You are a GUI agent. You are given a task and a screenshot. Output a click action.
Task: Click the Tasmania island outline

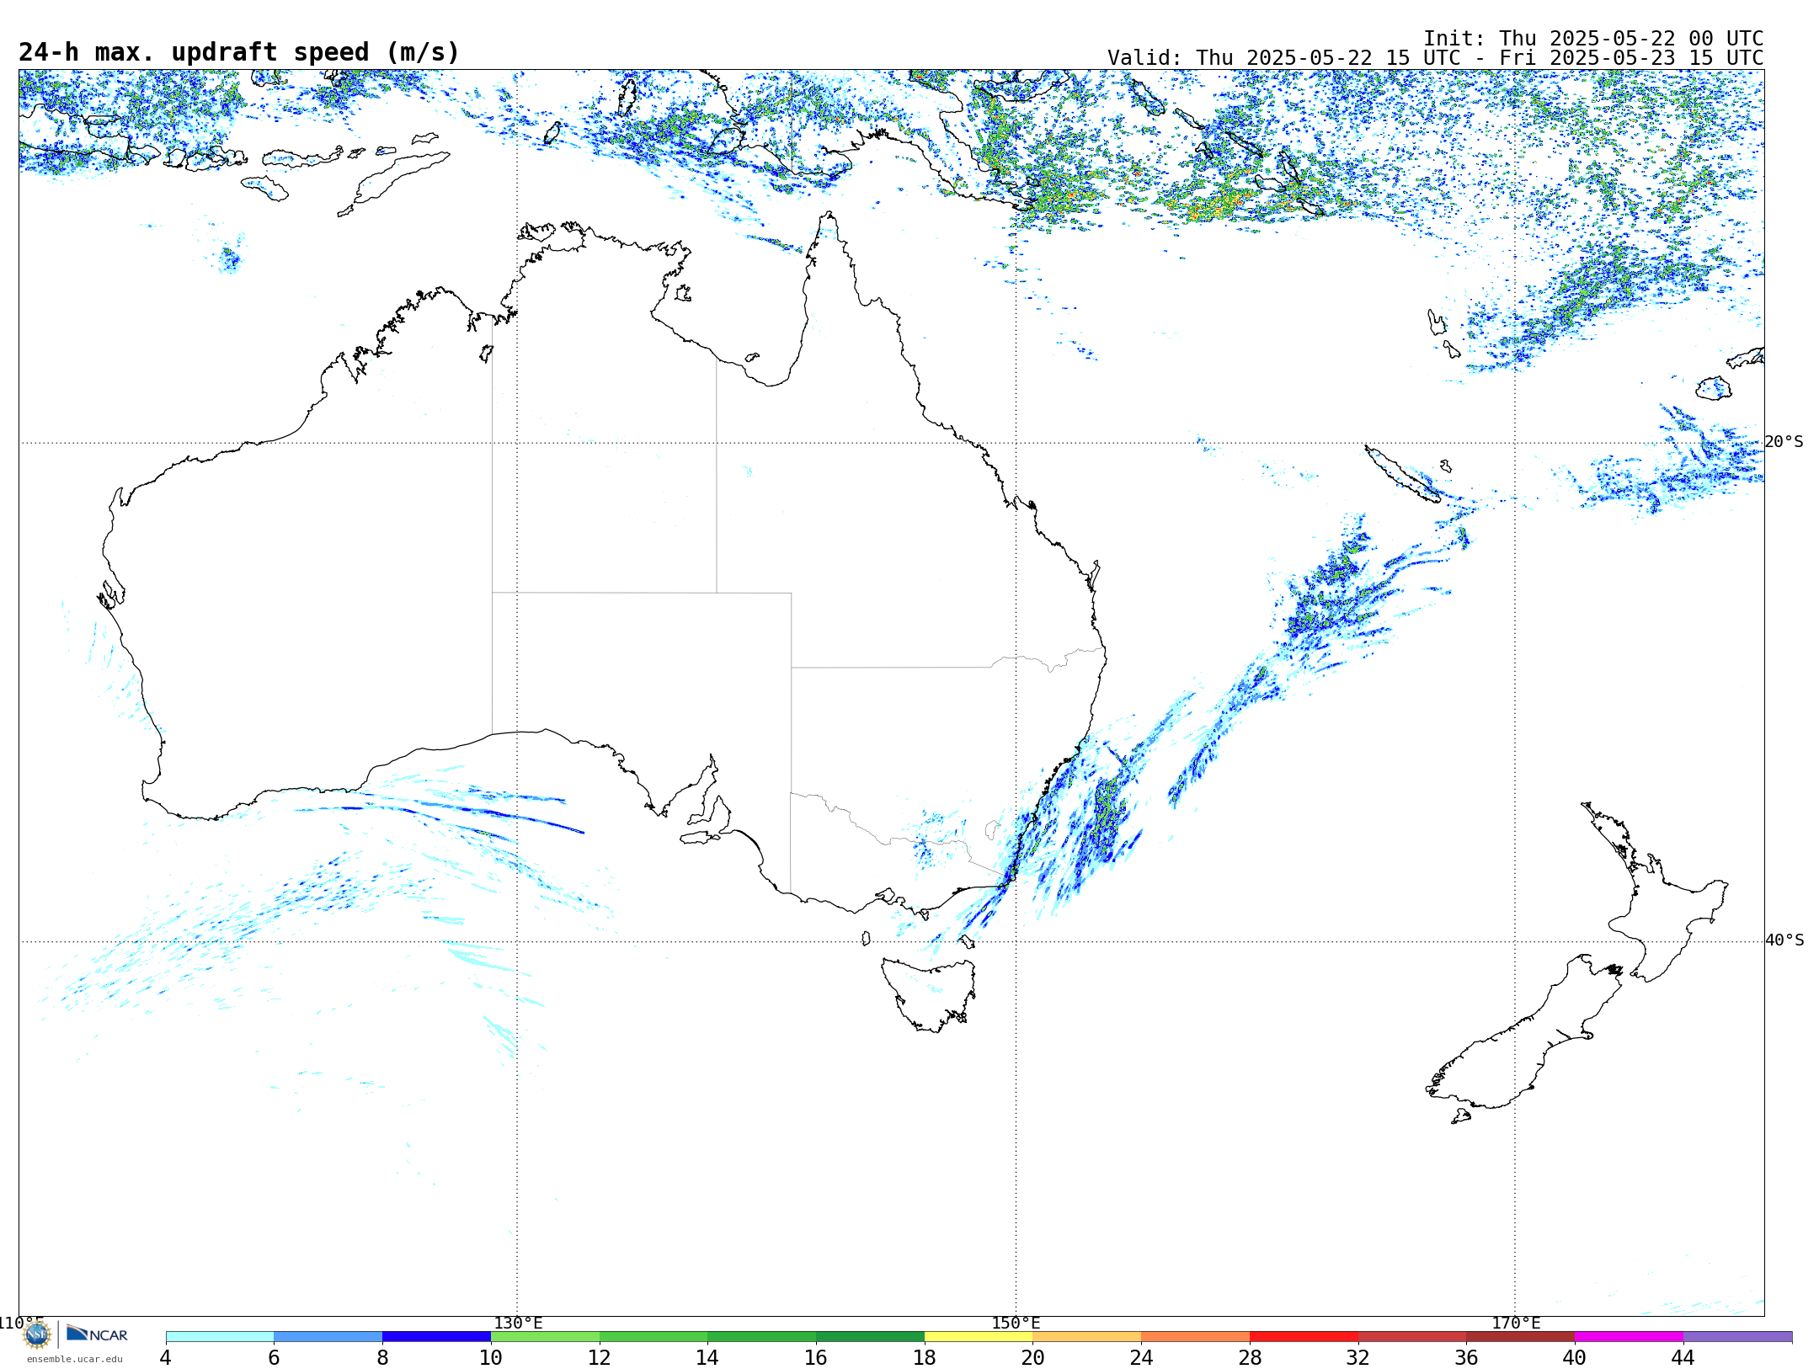click(929, 994)
